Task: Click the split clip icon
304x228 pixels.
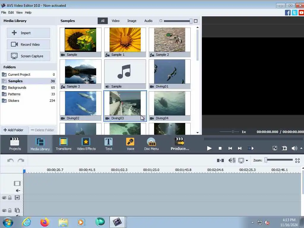Action: 220,160
